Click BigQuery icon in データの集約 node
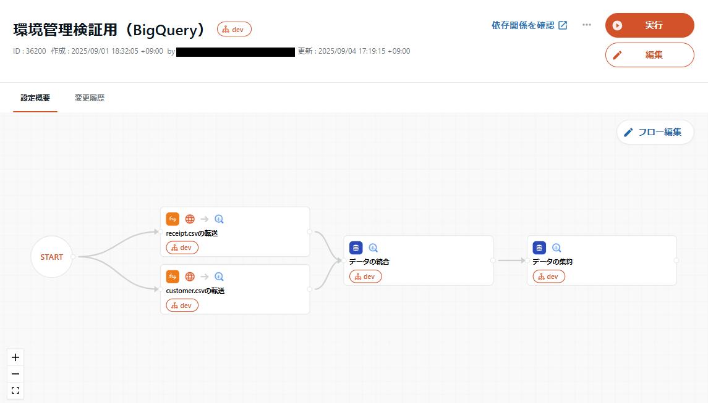 (557, 247)
